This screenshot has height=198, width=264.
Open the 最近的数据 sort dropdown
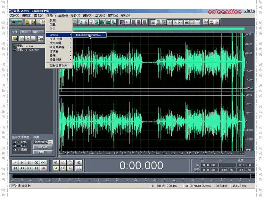tap(50, 142)
